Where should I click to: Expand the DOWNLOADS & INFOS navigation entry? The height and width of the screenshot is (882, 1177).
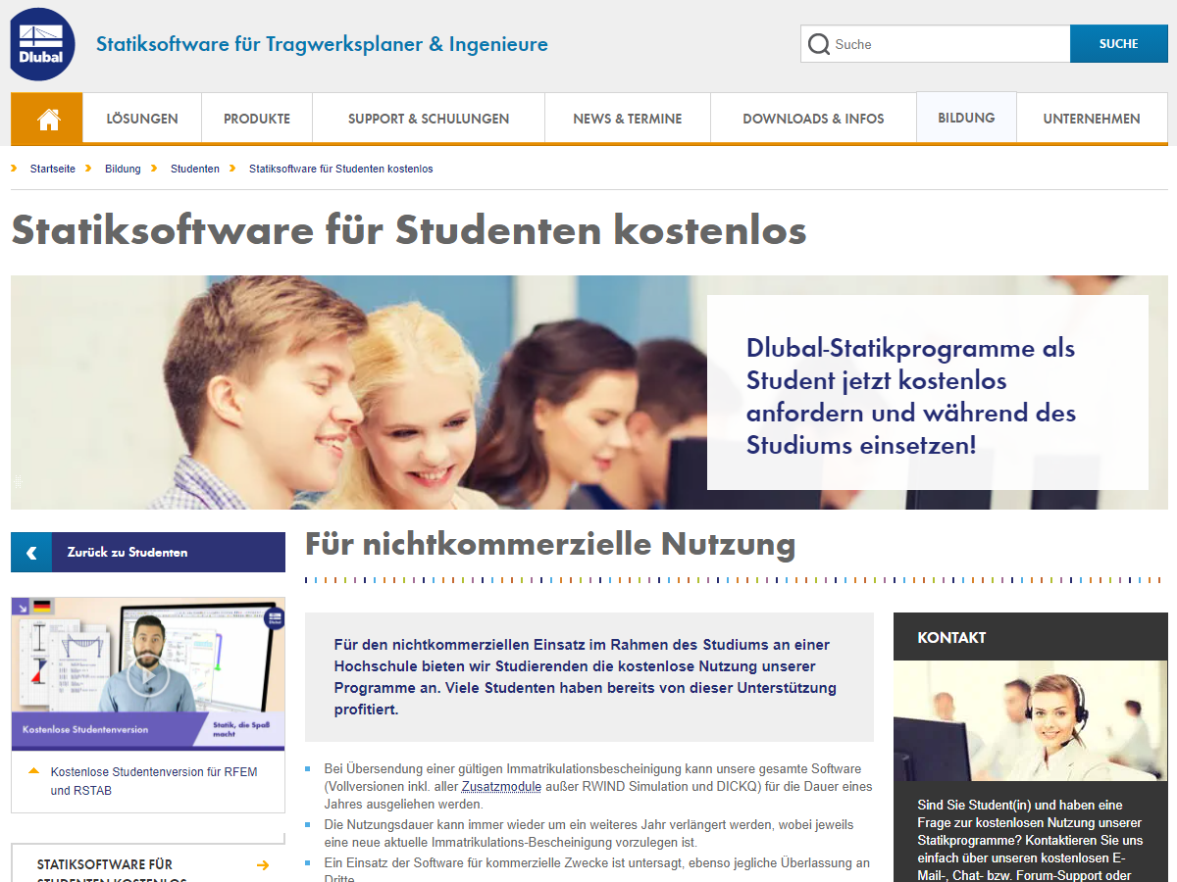tap(813, 117)
